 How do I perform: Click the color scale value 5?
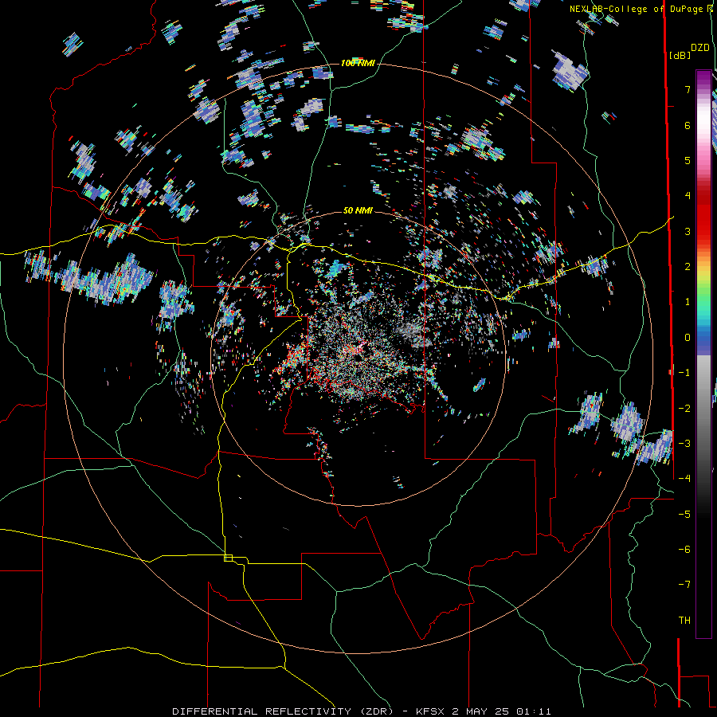(x=688, y=160)
